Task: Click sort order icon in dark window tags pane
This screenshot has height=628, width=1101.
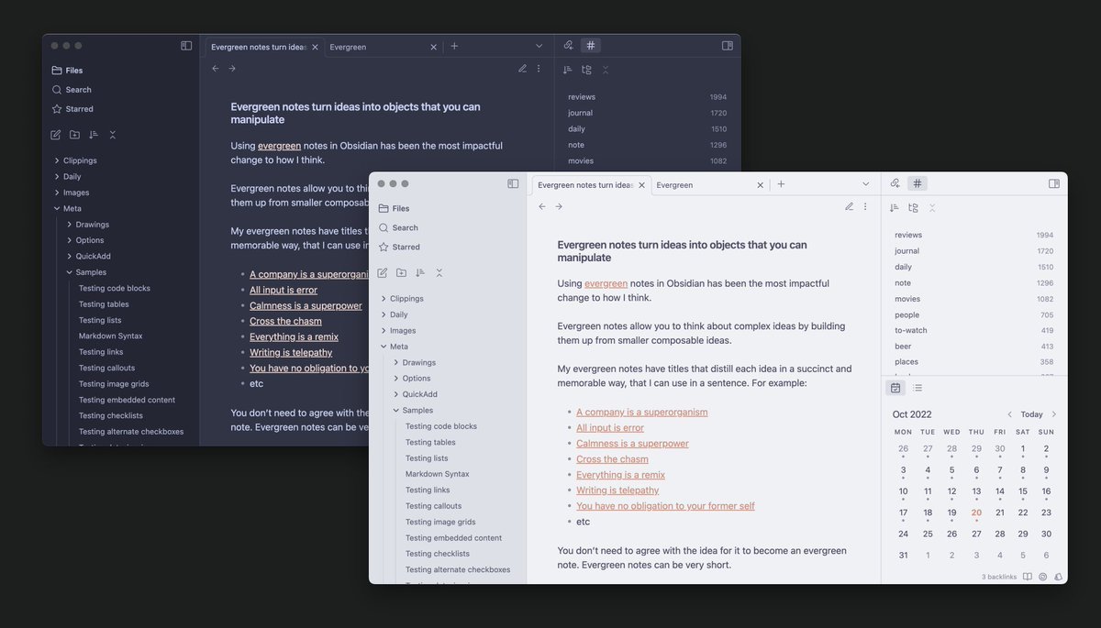Action: (x=568, y=70)
